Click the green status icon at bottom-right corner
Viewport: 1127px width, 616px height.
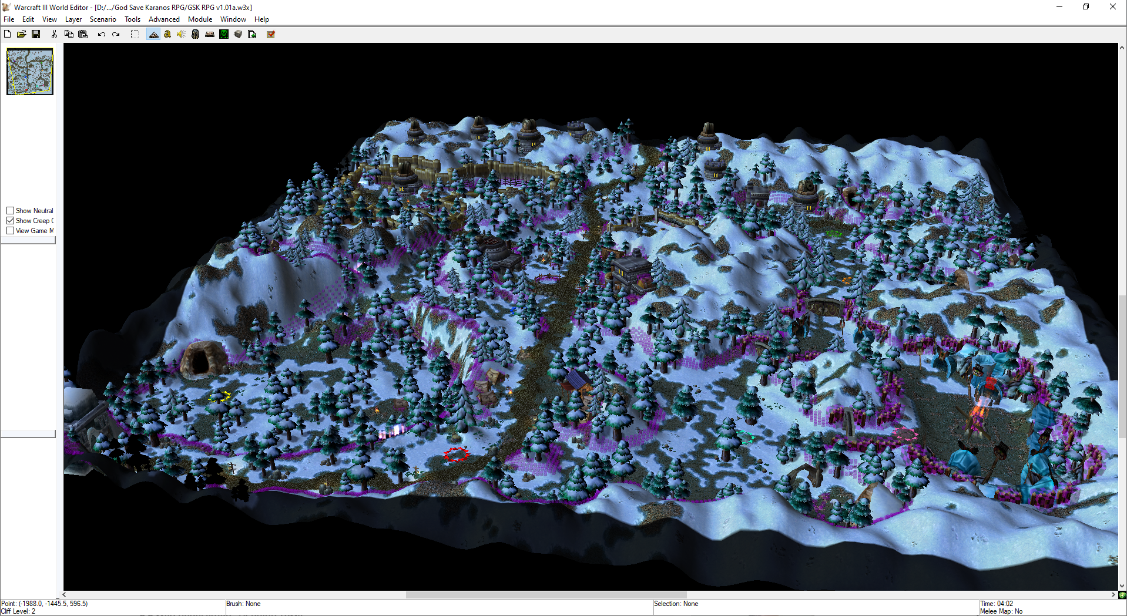1122,595
